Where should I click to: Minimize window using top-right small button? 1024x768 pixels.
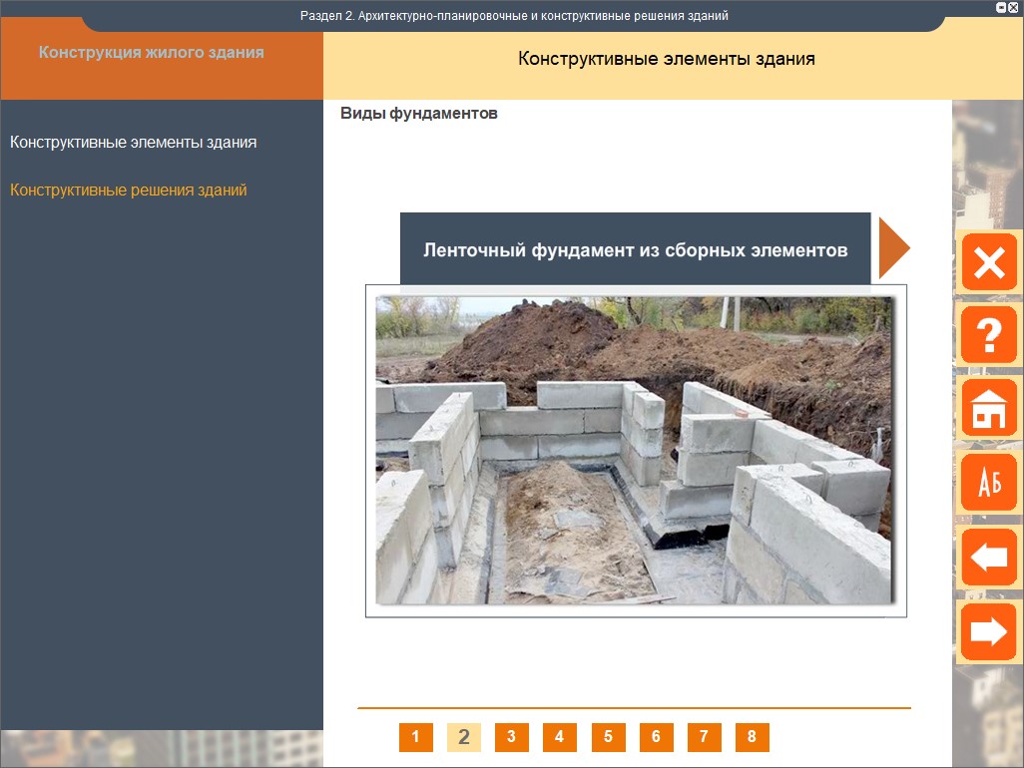click(1001, 7)
